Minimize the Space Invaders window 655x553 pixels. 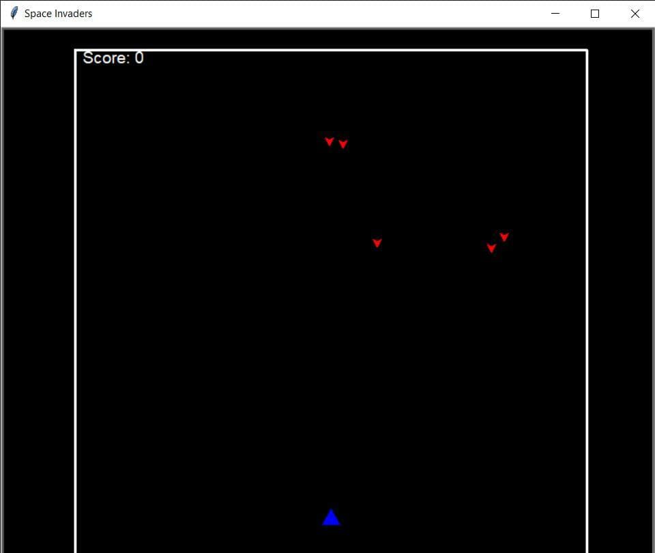pos(555,14)
